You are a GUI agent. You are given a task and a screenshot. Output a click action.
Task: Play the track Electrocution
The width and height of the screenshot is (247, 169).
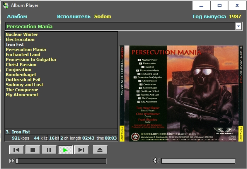[20, 39]
